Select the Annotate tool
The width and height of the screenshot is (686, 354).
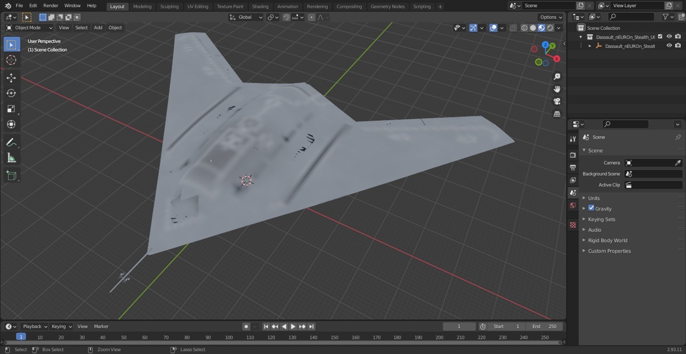point(11,142)
